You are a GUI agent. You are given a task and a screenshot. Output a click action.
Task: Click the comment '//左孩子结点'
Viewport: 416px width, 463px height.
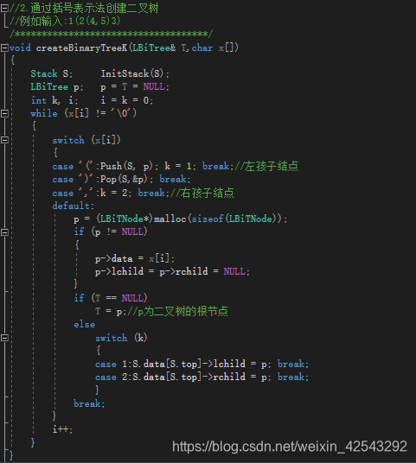266,166
